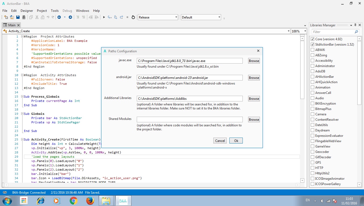Cancel the Paths Configuration dialog

click(220, 141)
